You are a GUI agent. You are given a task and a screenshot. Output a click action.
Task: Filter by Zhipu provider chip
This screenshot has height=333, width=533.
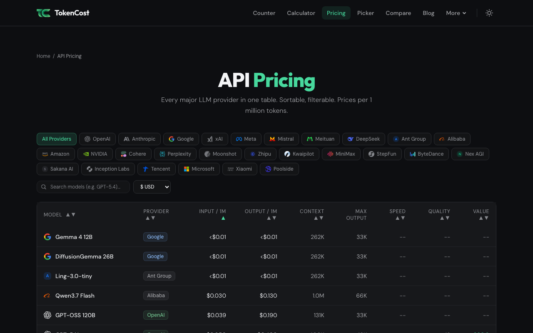click(260, 154)
